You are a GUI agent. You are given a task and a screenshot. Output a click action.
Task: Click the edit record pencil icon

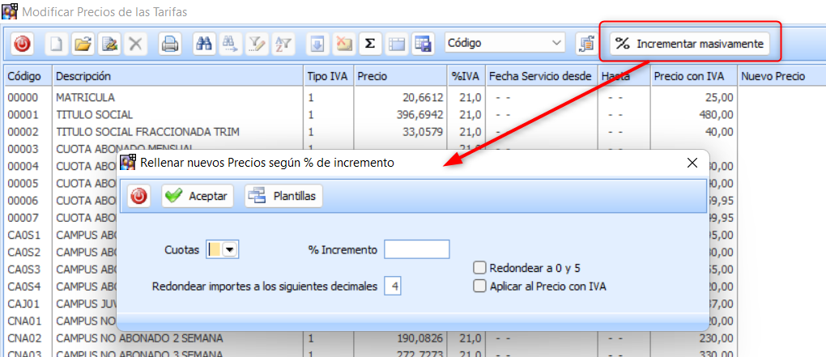(109, 44)
